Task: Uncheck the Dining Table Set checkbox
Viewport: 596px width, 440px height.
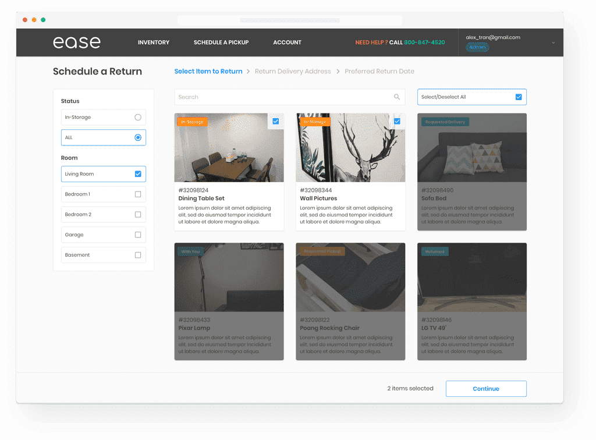Action: click(275, 121)
